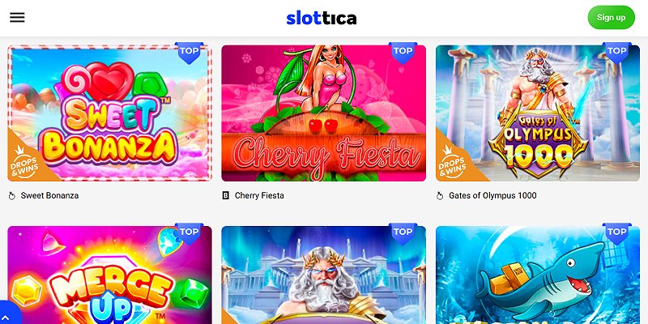Open the Sweet Bonanza game thumbnail
This screenshot has height=324, width=648.
coord(109,113)
